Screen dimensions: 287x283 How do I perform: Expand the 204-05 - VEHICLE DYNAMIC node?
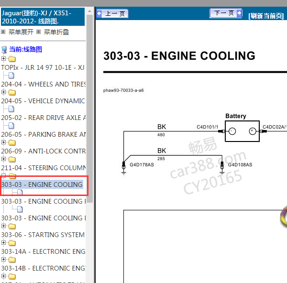coord(3,92)
